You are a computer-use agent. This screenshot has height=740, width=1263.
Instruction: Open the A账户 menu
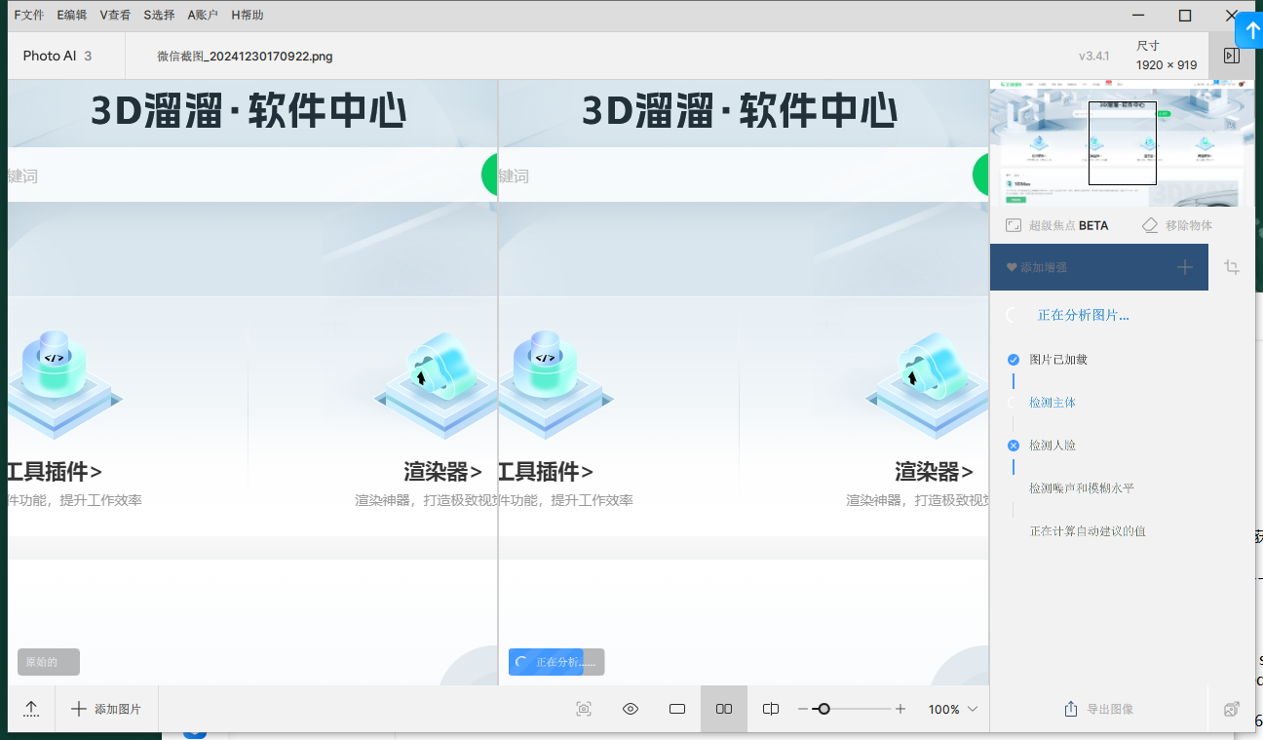click(x=203, y=15)
